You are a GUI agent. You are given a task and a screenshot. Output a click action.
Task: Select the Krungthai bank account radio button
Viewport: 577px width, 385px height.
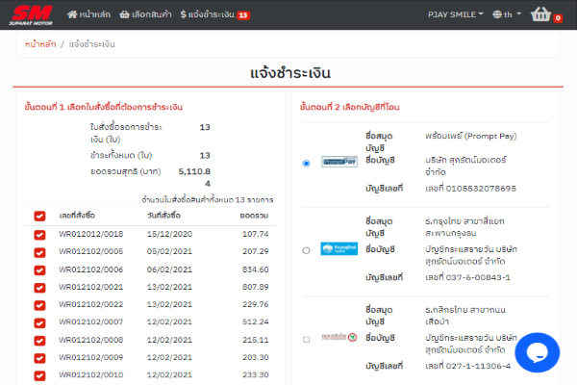tap(306, 249)
